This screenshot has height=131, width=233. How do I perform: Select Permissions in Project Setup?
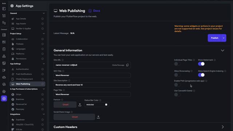[x=21, y=59]
